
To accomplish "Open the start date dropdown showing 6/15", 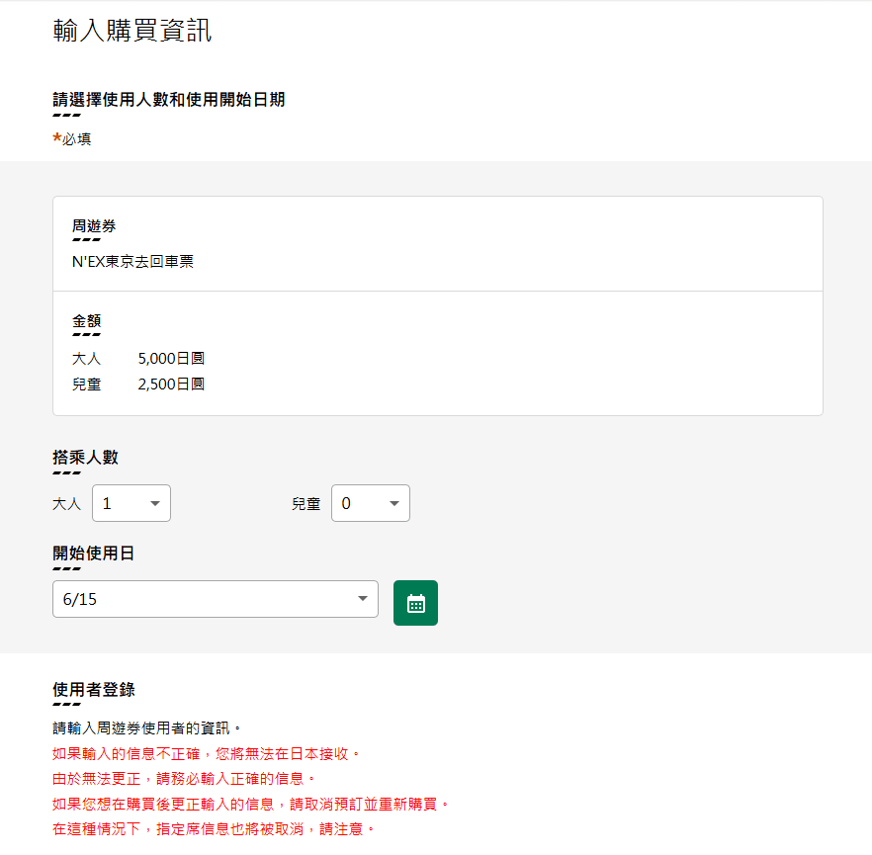I will click(x=215, y=599).
